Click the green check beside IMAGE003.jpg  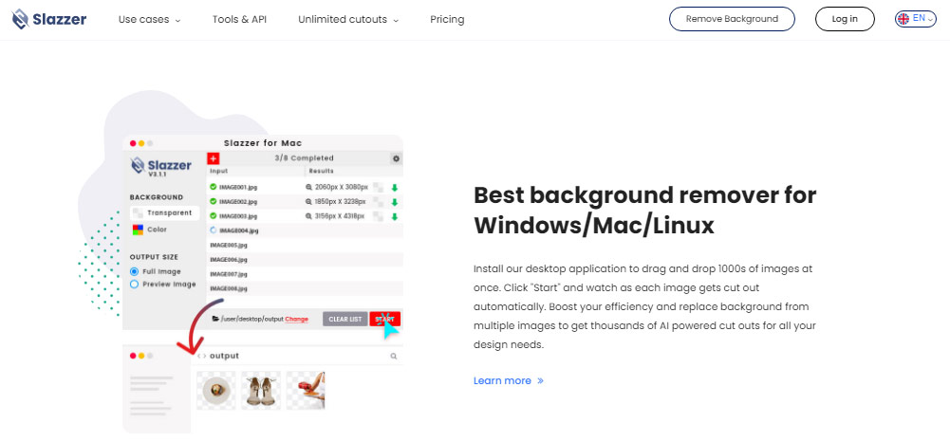pyautogui.click(x=214, y=216)
